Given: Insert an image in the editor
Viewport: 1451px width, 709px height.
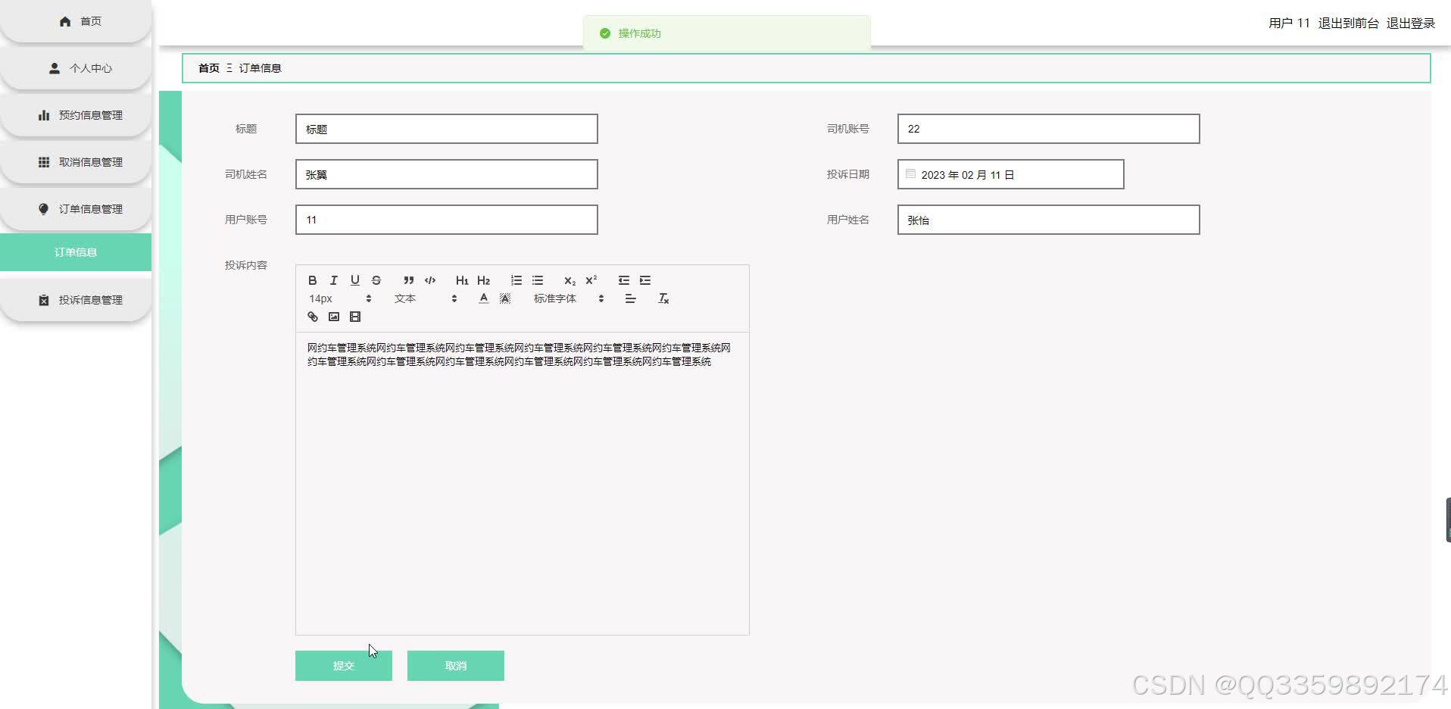Looking at the screenshot, I should click(x=334, y=317).
